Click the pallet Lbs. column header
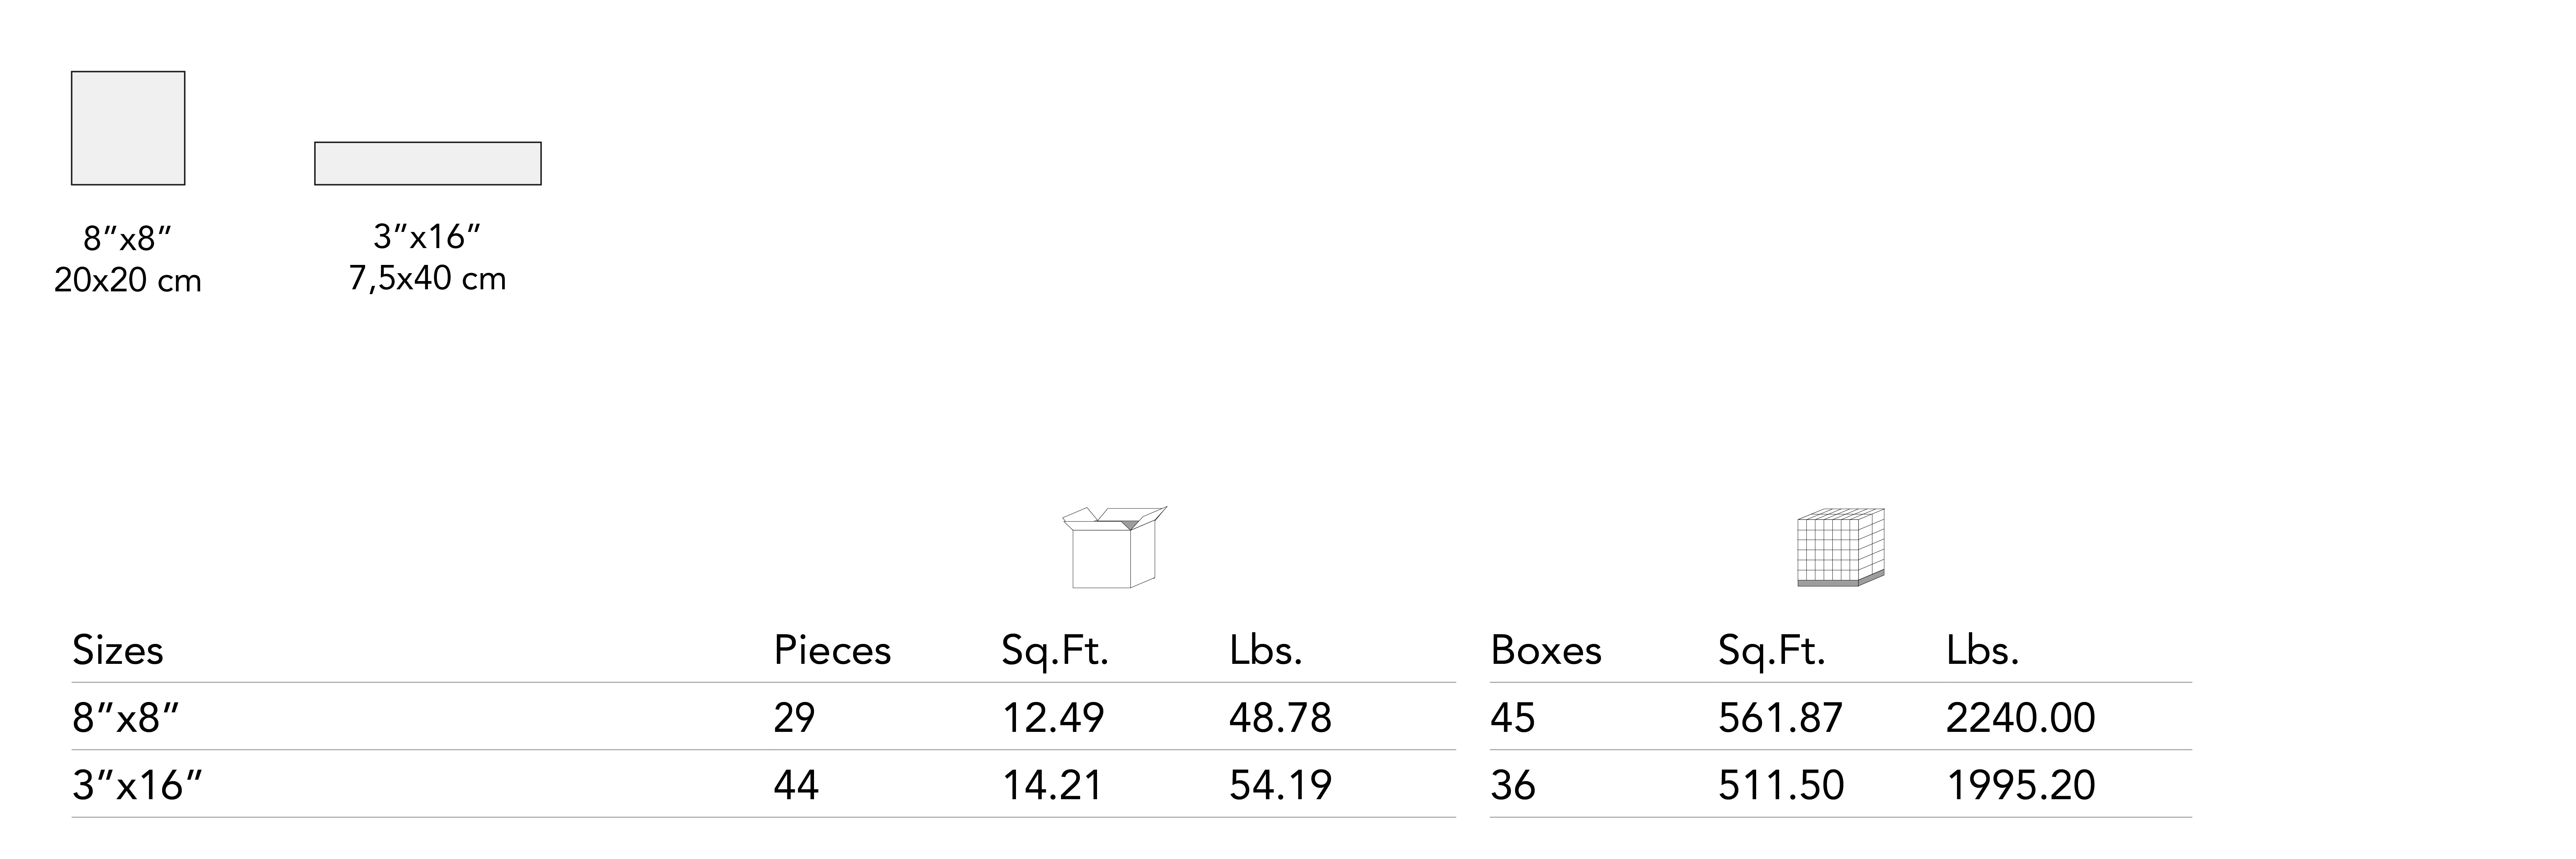 1982,651
